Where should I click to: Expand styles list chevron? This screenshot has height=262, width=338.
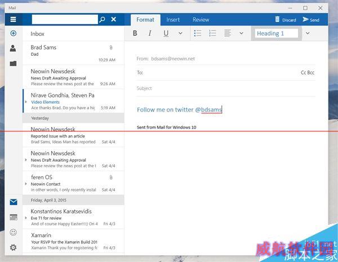pyautogui.click(x=308, y=33)
